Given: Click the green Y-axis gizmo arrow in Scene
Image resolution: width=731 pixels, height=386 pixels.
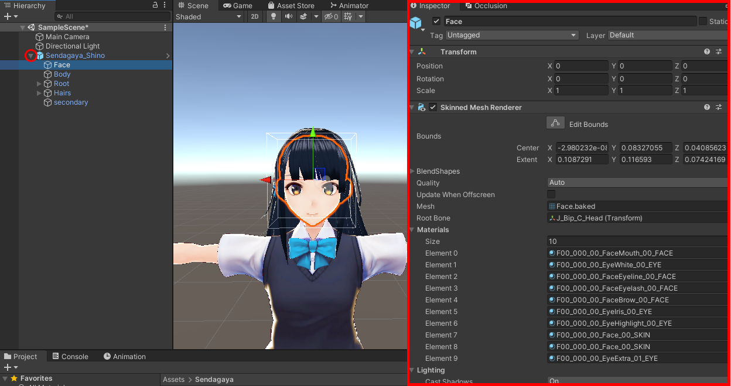Looking at the screenshot, I should click(x=313, y=133).
